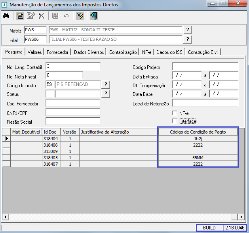This screenshot has height=233, width=249.
Task: Switch to the Valores tab
Action: coord(35,52)
